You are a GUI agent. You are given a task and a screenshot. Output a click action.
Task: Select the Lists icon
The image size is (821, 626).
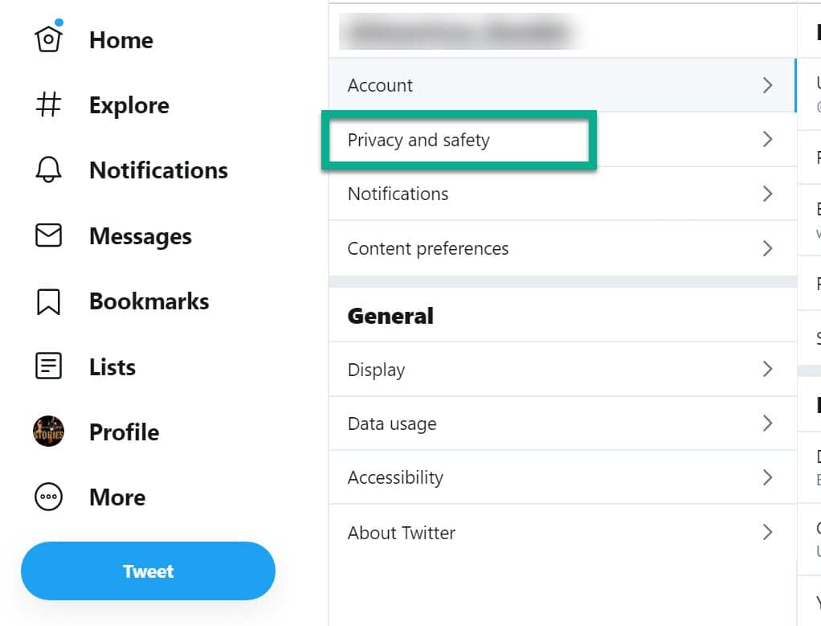(48, 366)
